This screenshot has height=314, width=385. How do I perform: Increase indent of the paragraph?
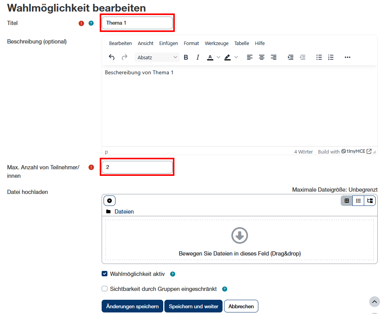pyautogui.click(x=291, y=57)
